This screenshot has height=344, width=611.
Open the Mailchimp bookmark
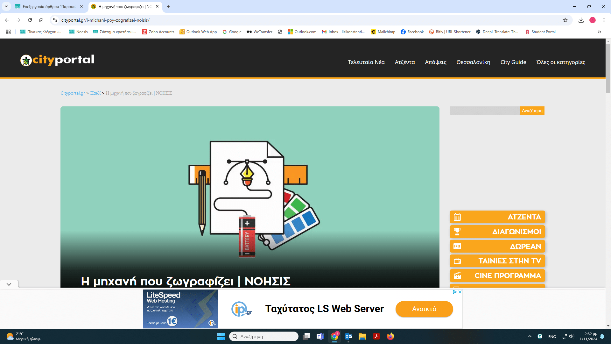(x=383, y=32)
